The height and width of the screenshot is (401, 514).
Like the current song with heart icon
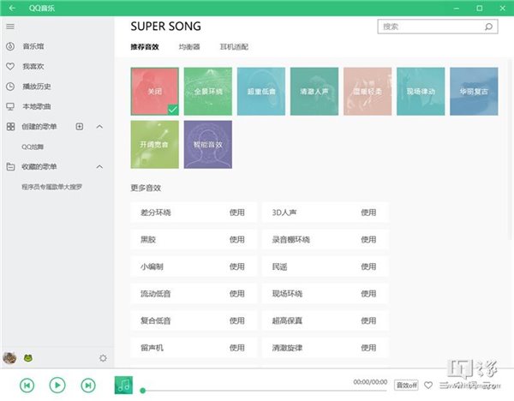coord(428,386)
